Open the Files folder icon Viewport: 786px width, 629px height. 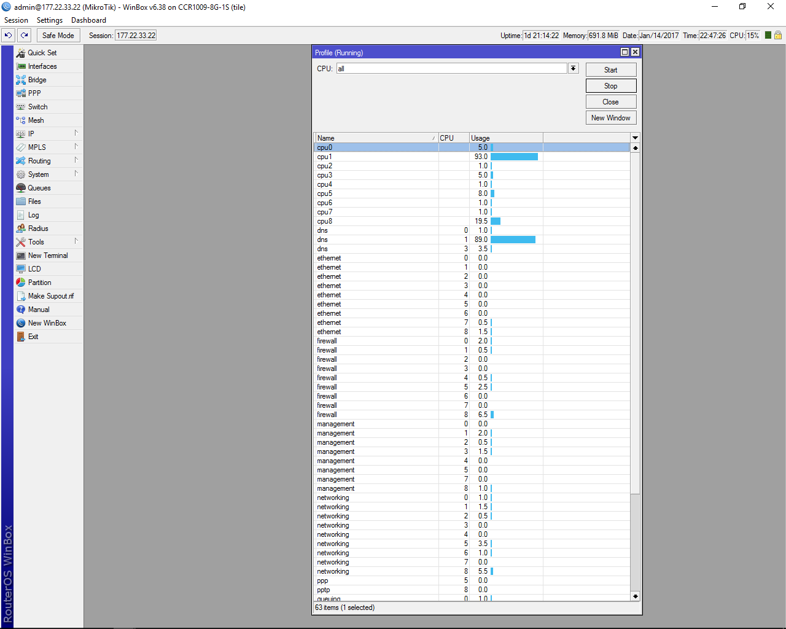click(x=21, y=201)
